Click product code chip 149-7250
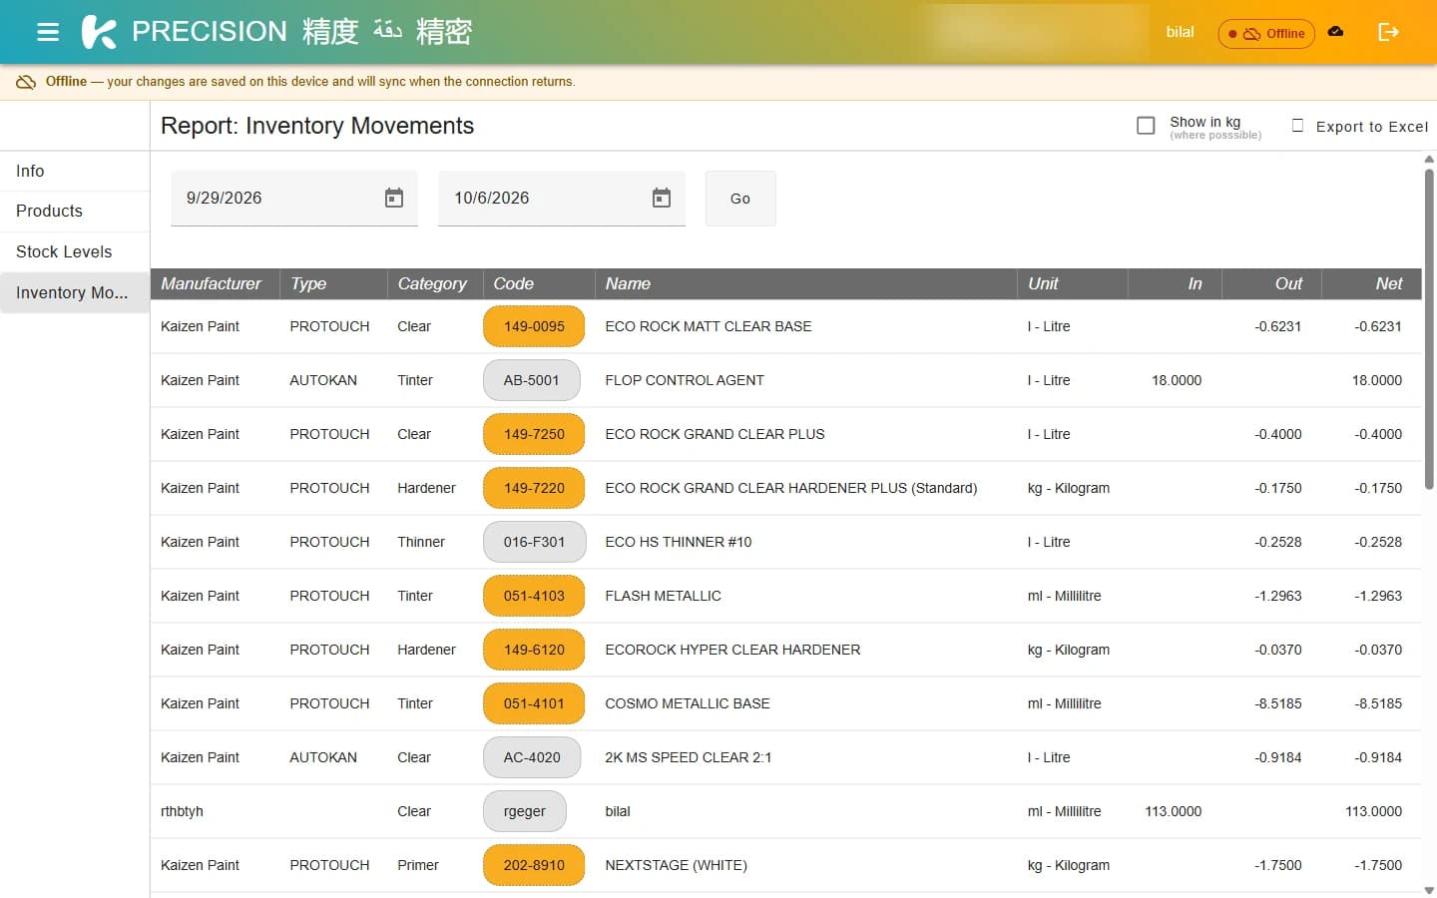The height and width of the screenshot is (898, 1437). click(x=534, y=434)
